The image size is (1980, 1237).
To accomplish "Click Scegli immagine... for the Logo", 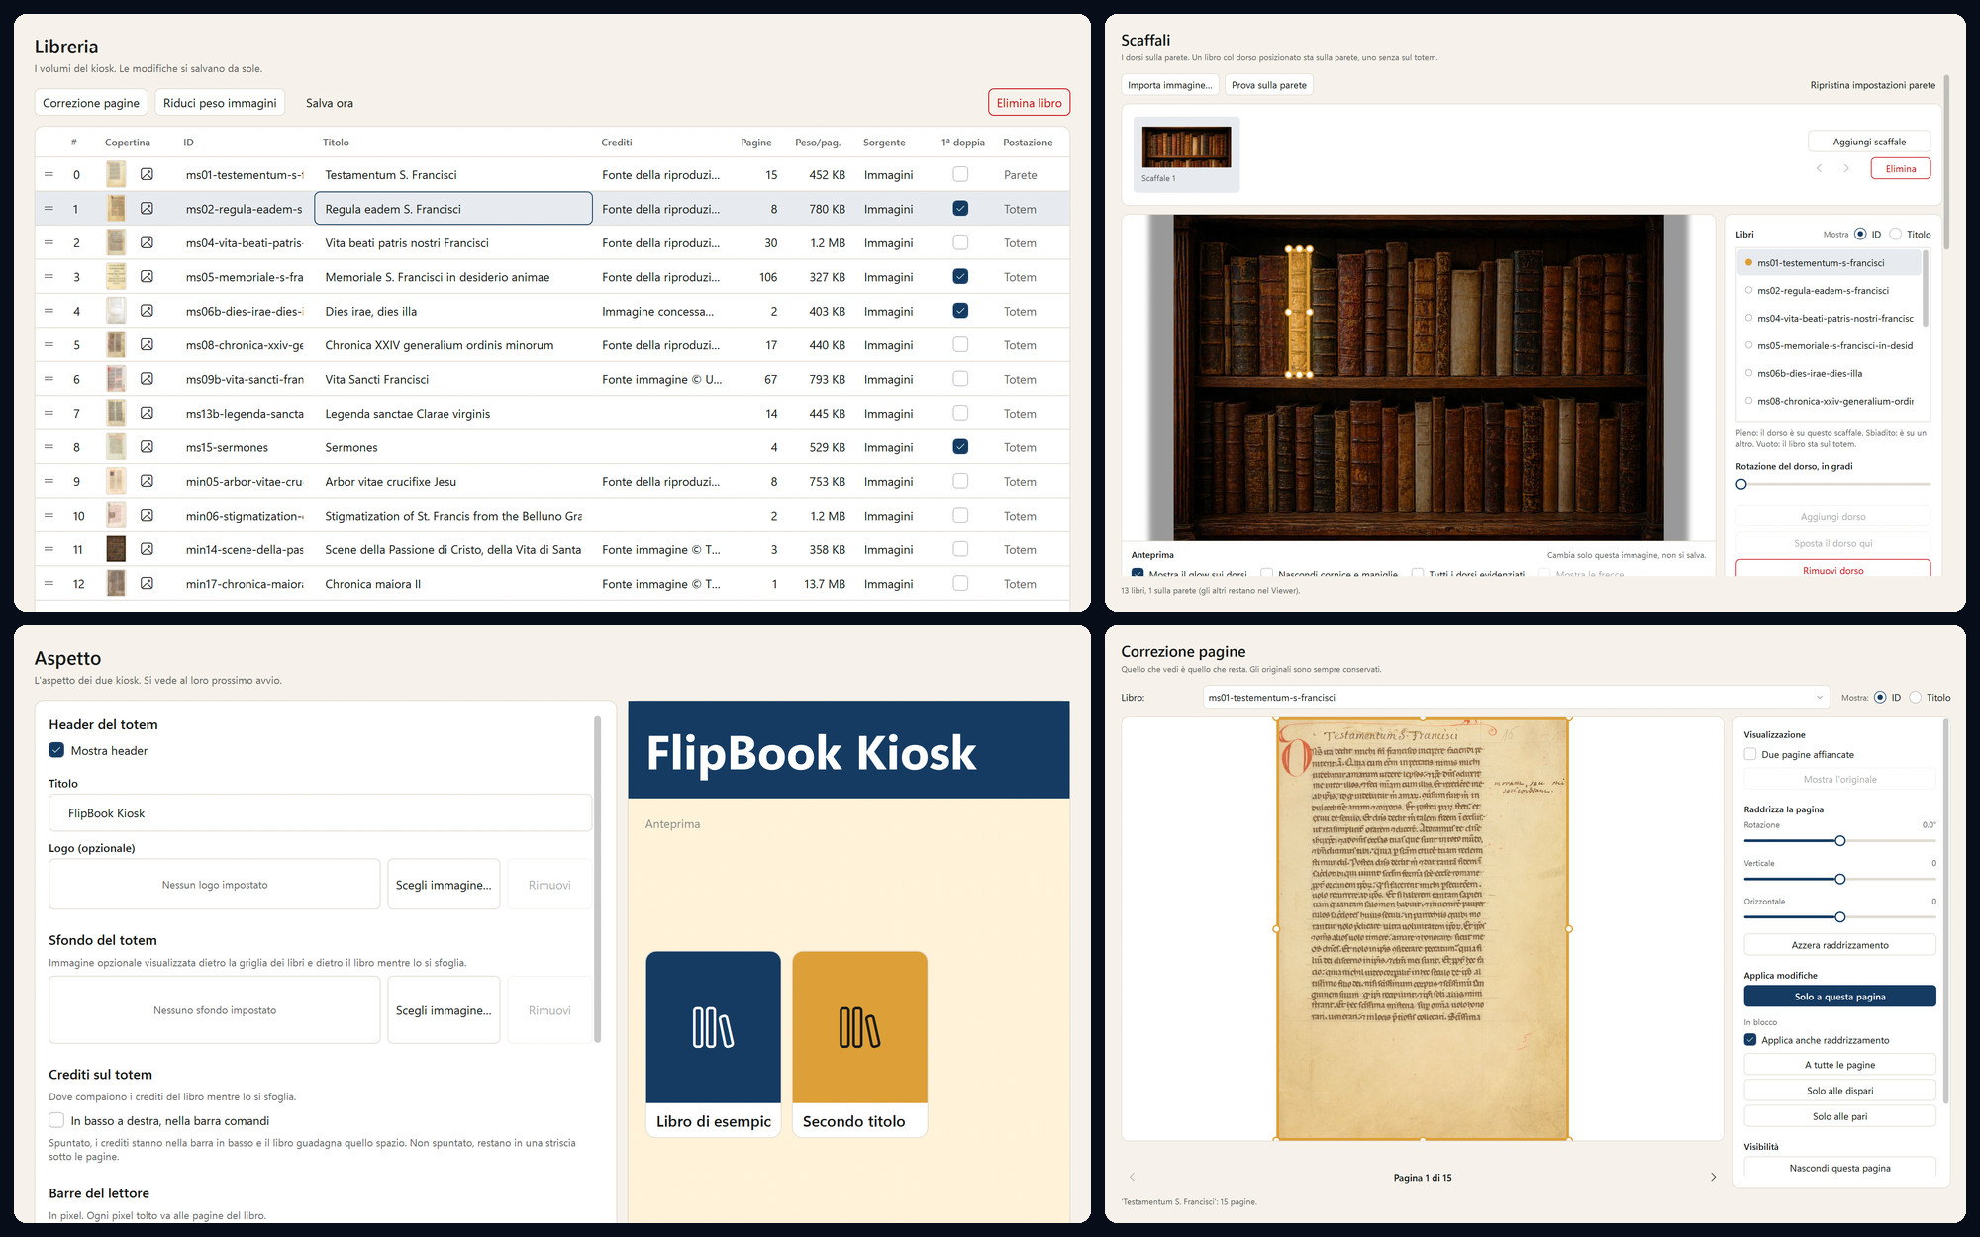I will [444, 885].
